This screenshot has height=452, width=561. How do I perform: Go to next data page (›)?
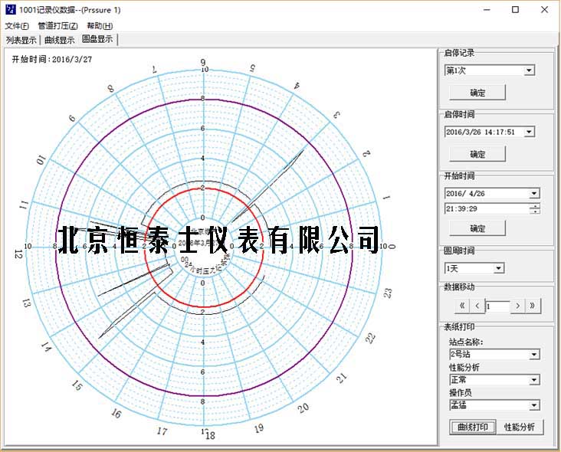point(518,306)
